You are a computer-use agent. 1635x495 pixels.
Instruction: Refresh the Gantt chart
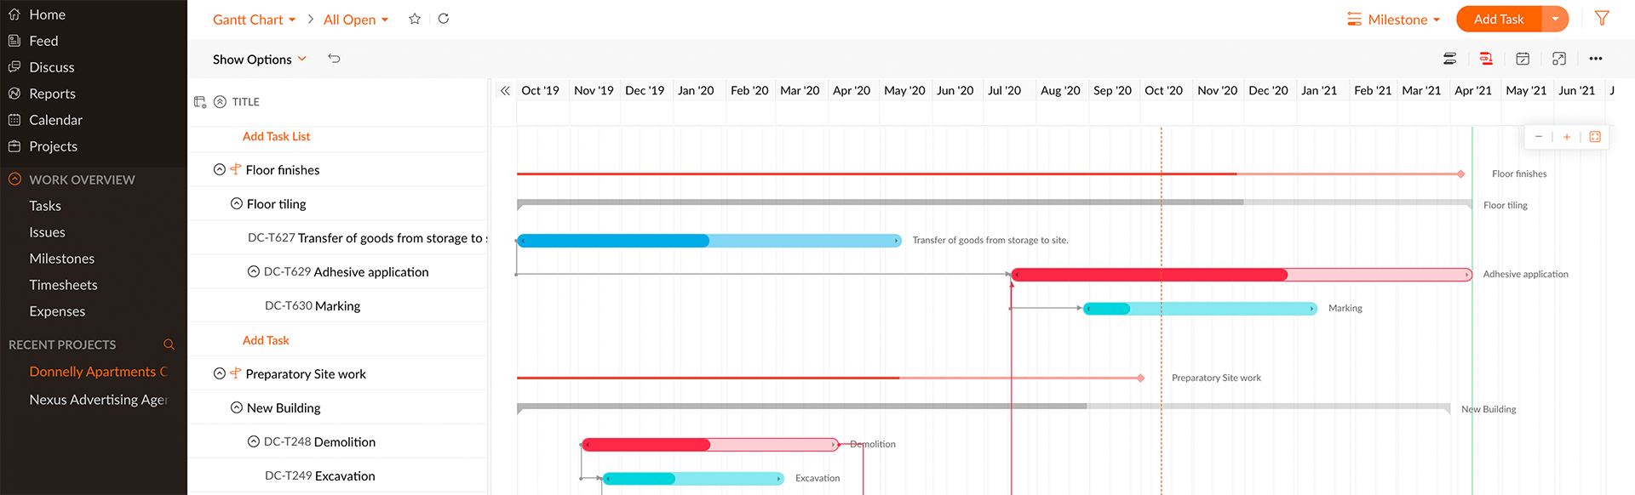click(444, 19)
